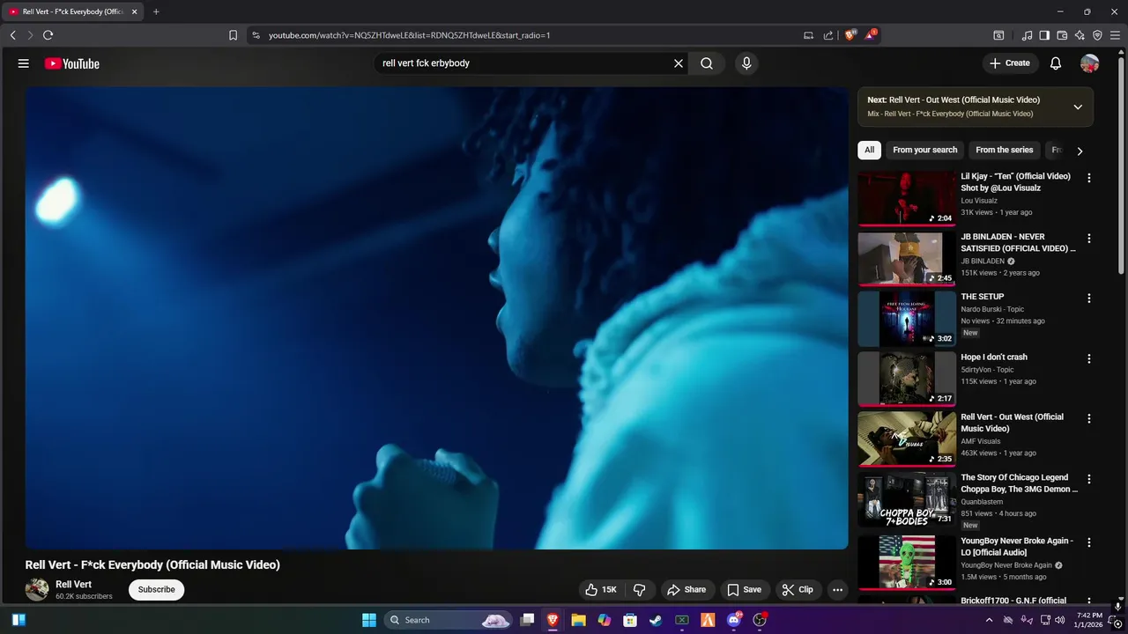This screenshot has width=1128, height=634.
Task: Open the account avatar menu
Action: pos(1090,63)
